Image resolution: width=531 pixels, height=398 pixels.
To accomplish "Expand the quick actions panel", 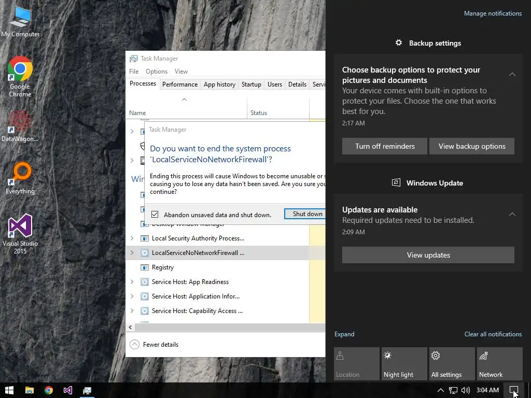I will coord(344,334).
